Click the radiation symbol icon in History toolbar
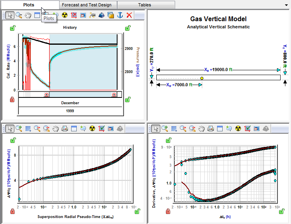Viewport: 291px width, 224px height. pos(65,15)
